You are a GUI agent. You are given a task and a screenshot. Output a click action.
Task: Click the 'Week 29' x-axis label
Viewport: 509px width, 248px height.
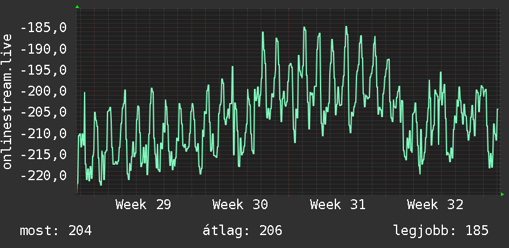pos(143,205)
